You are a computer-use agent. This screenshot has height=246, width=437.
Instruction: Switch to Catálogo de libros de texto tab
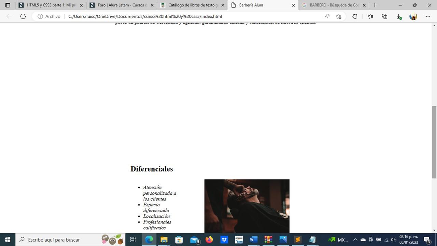point(192,5)
